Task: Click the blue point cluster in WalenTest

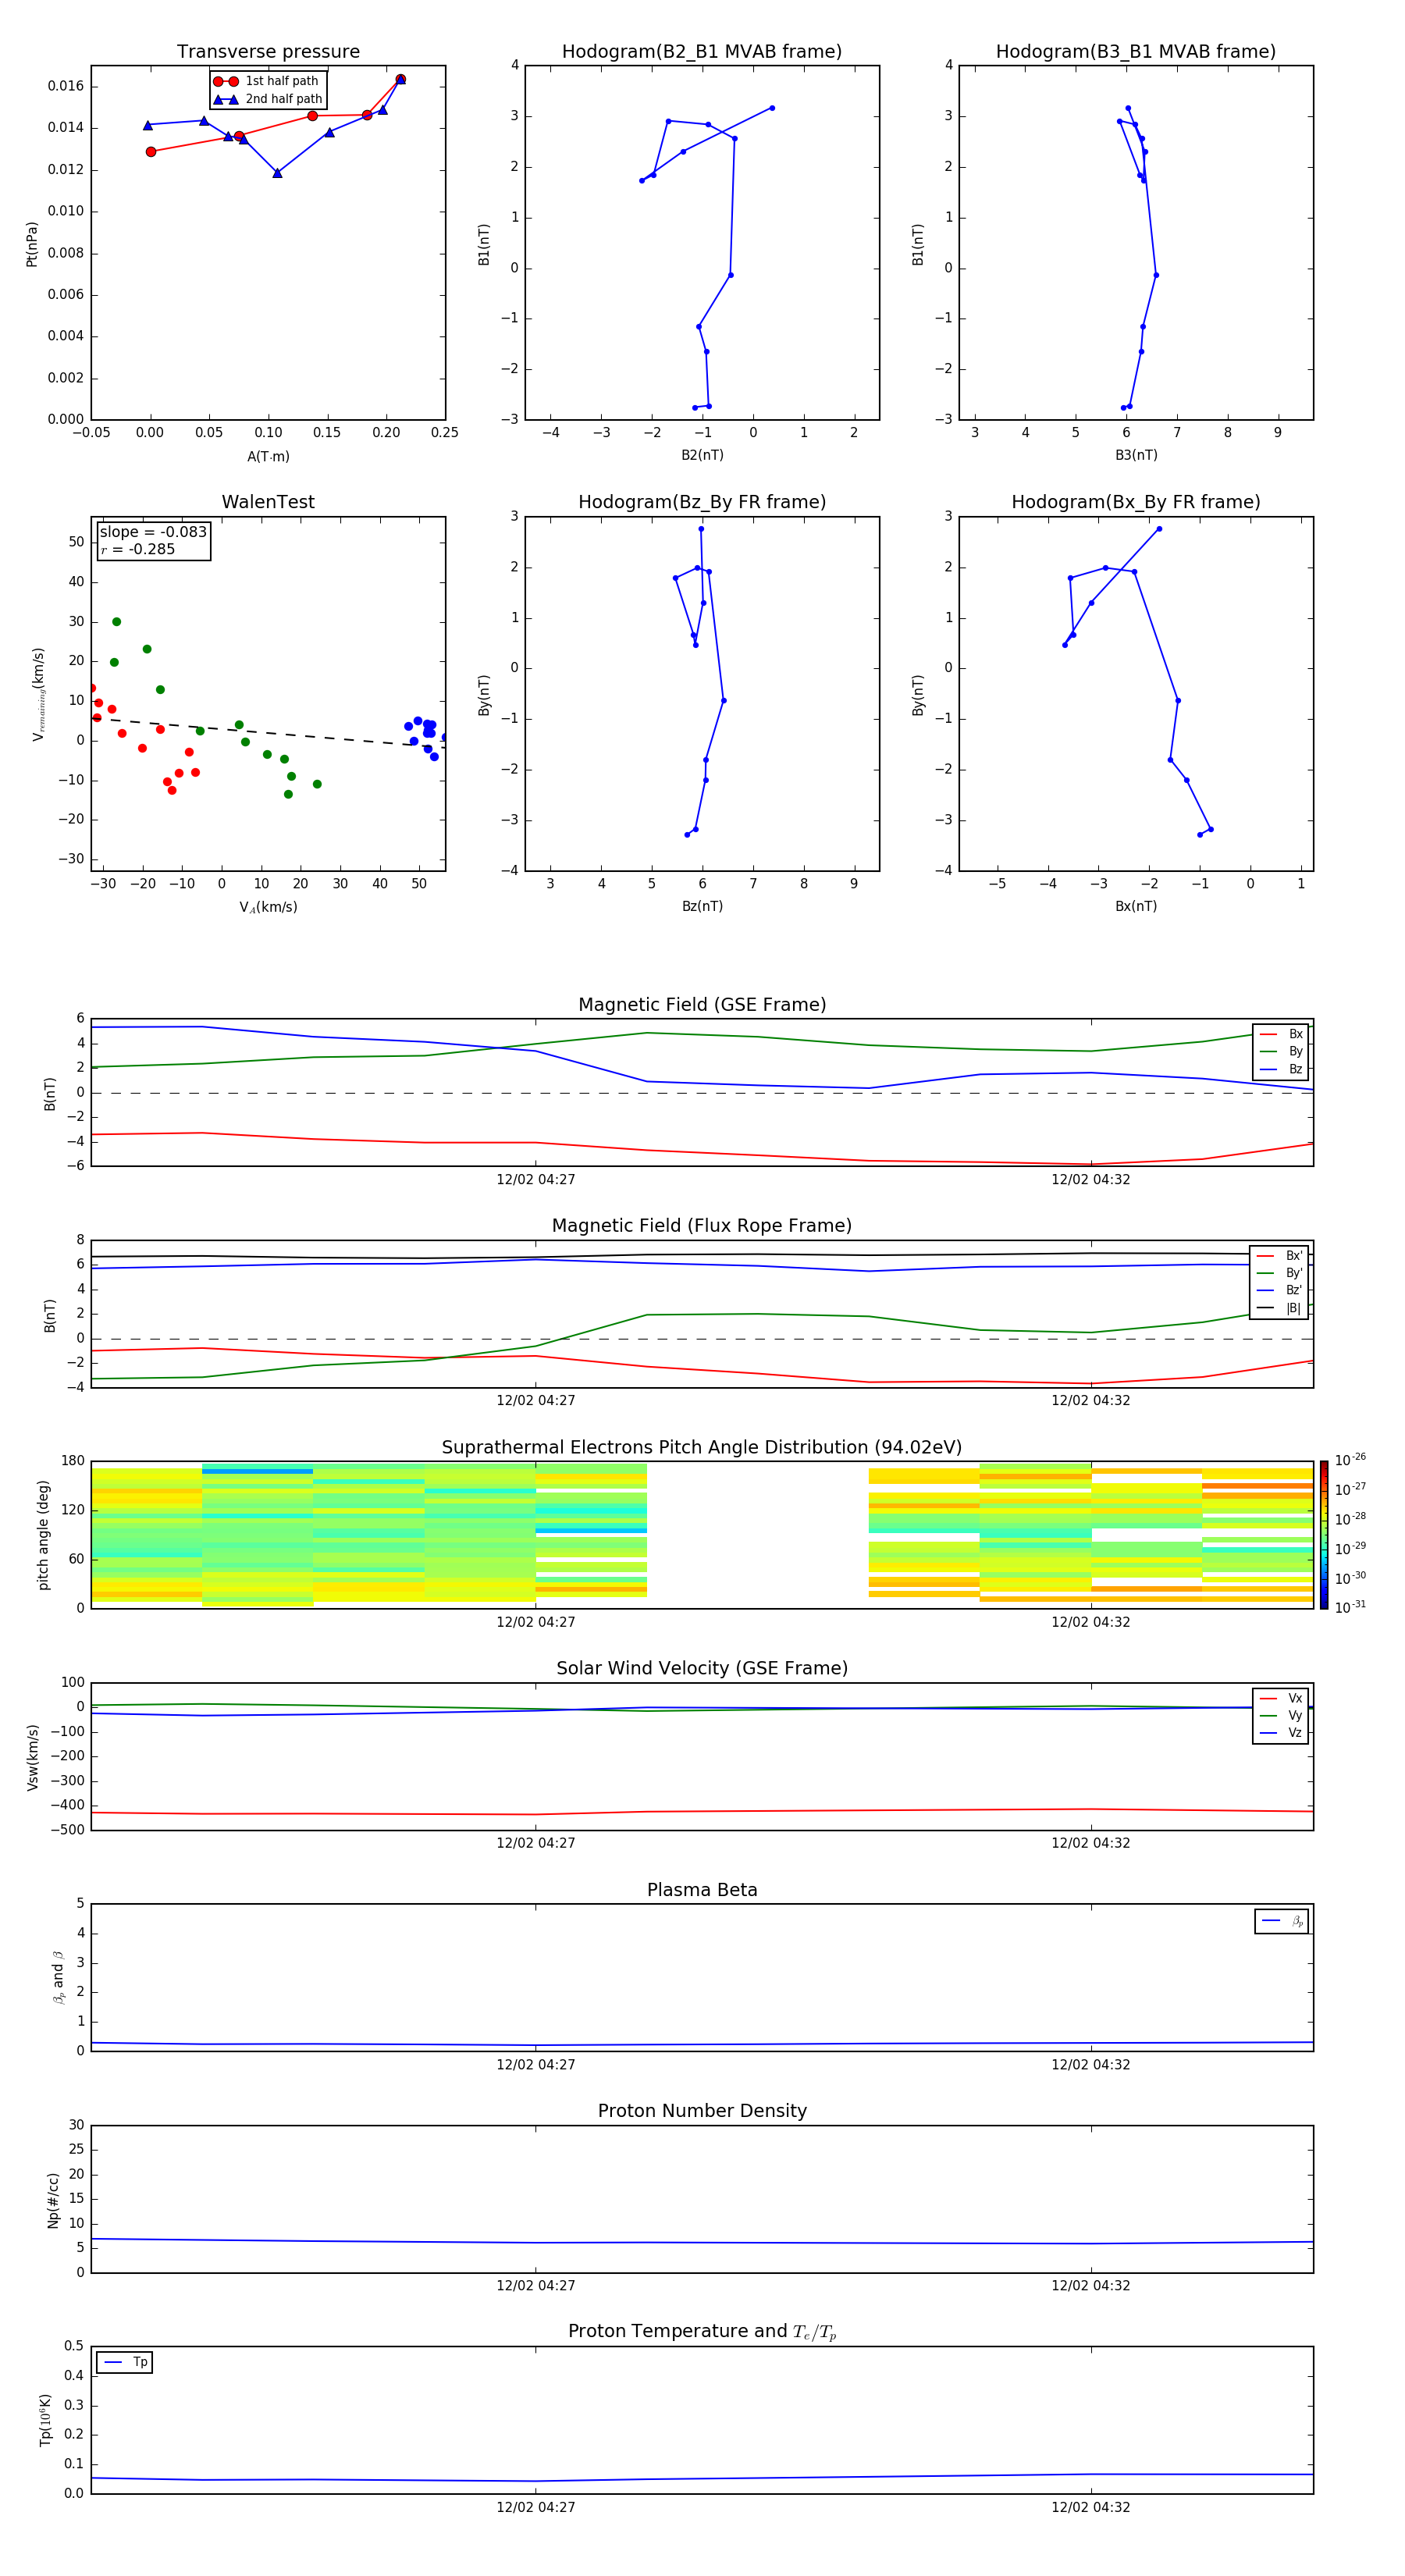Action: click(x=425, y=735)
